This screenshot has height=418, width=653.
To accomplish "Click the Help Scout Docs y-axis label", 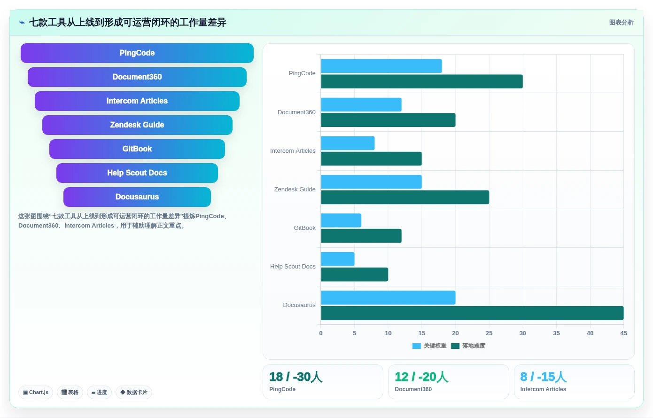I will pyautogui.click(x=293, y=267).
